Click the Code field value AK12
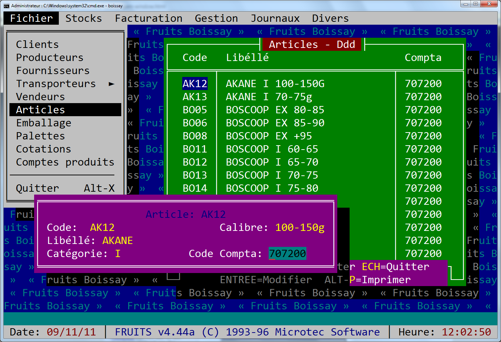The width and height of the screenshot is (501, 342). pyautogui.click(x=102, y=227)
